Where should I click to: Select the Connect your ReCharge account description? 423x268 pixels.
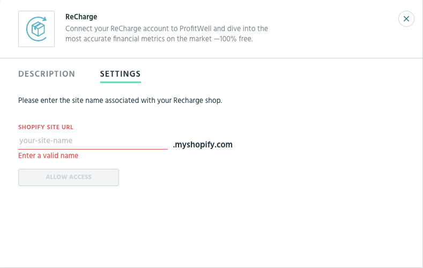tap(167, 34)
